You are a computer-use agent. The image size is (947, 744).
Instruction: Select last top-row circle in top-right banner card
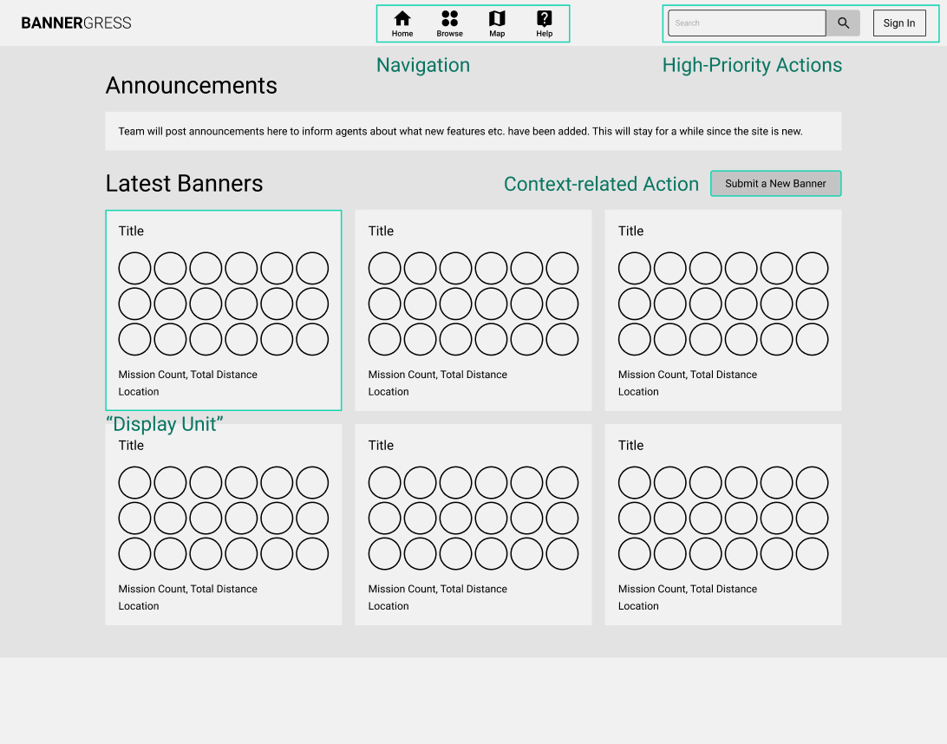point(812,268)
